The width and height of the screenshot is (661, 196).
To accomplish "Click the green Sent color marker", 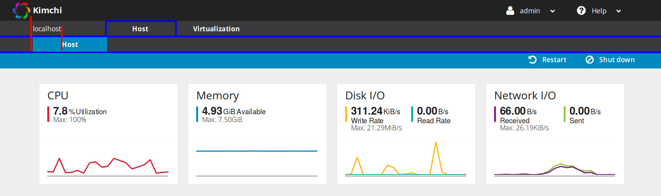I will coord(564,114).
